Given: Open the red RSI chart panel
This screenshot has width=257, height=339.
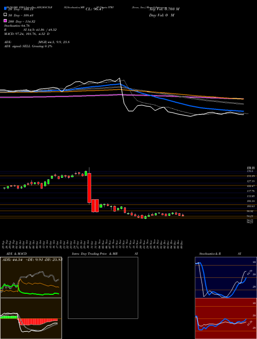Looking at the screenshot, I should tap(226, 318).
